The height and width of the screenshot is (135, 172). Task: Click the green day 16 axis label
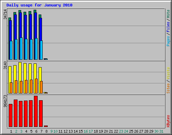(x=86, y=131)
